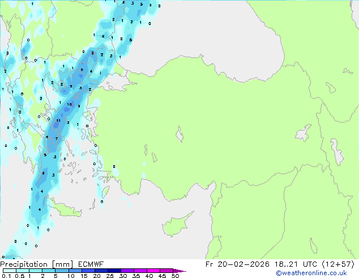Image resolution: width=359 pixels, height=278 pixels.
Task: Click the 5–10 mm legend color swatch
Action: pyautogui.click(x=62, y=271)
